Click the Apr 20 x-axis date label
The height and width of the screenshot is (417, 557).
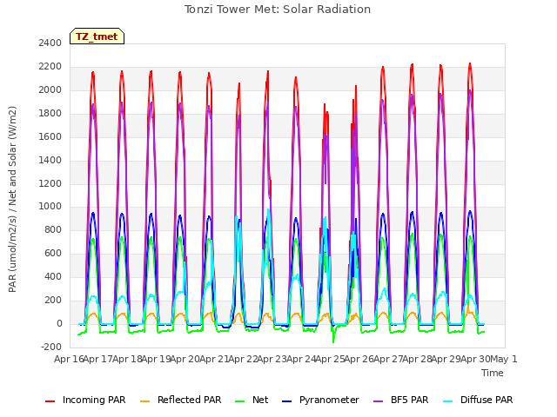coord(185,359)
